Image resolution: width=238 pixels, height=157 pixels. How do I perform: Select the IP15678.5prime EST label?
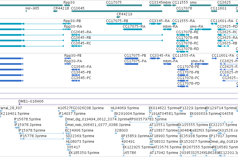[27, 119]
